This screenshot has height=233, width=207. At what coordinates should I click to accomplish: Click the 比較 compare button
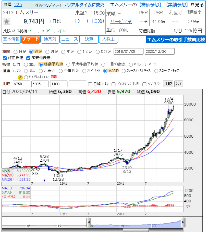[x=168, y=84]
